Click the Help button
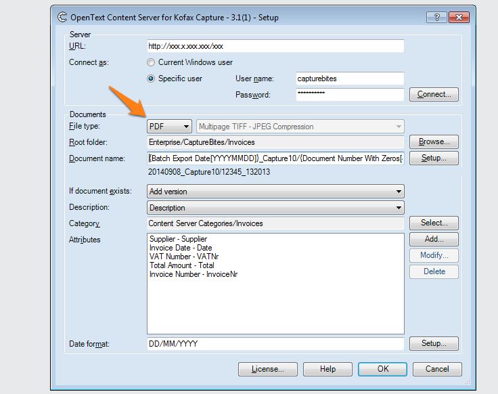498x394 pixels. click(x=327, y=369)
